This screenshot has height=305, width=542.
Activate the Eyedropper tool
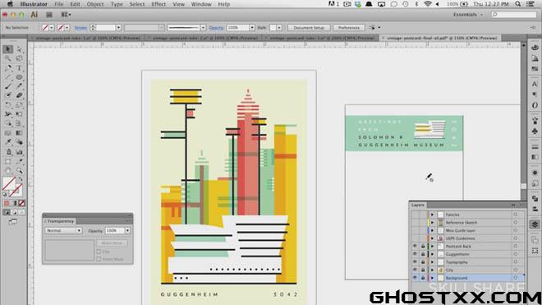click(7, 142)
